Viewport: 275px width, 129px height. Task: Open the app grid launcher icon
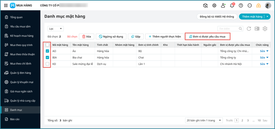pos(6,5)
